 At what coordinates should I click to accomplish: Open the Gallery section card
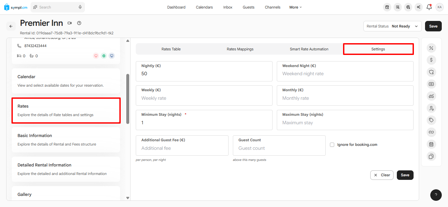[66, 193]
